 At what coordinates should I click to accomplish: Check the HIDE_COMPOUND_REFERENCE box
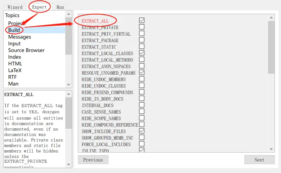point(142,124)
